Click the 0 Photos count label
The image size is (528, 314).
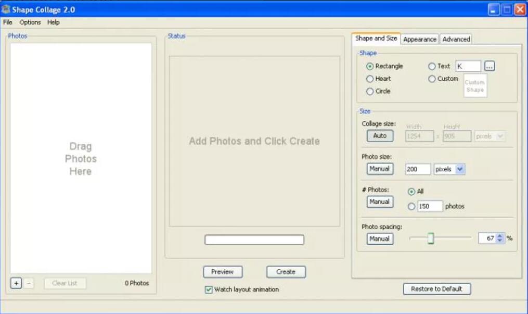pyautogui.click(x=137, y=283)
